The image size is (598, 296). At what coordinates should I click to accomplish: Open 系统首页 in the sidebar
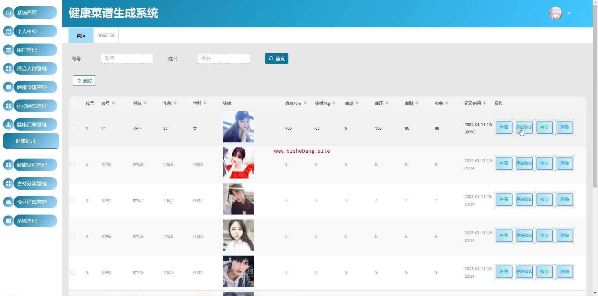(35, 12)
